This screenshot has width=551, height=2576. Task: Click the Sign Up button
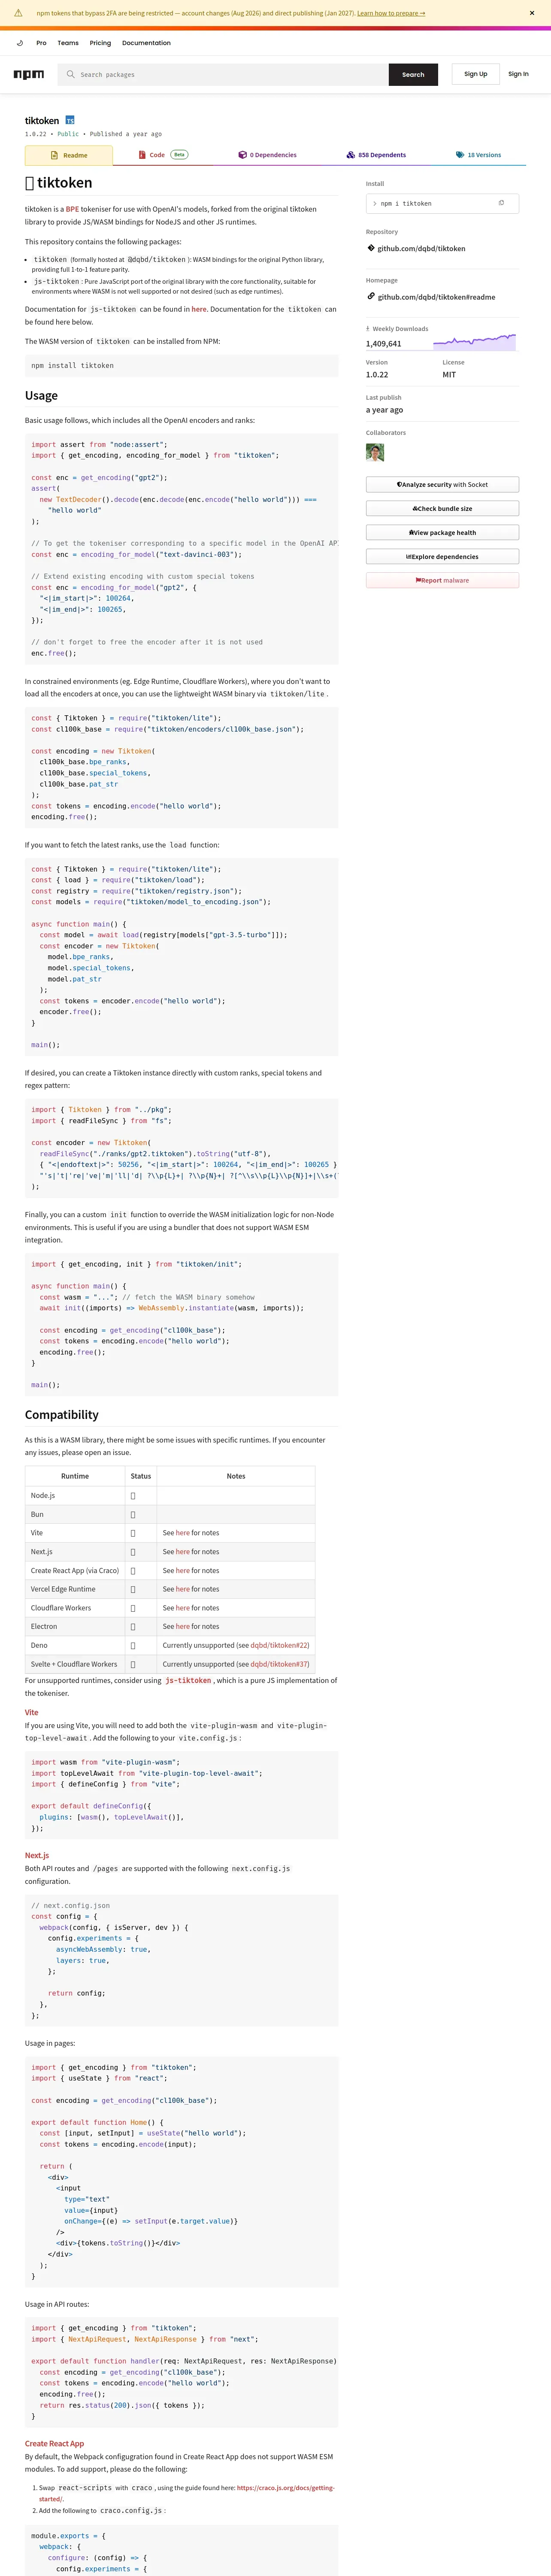(x=476, y=74)
